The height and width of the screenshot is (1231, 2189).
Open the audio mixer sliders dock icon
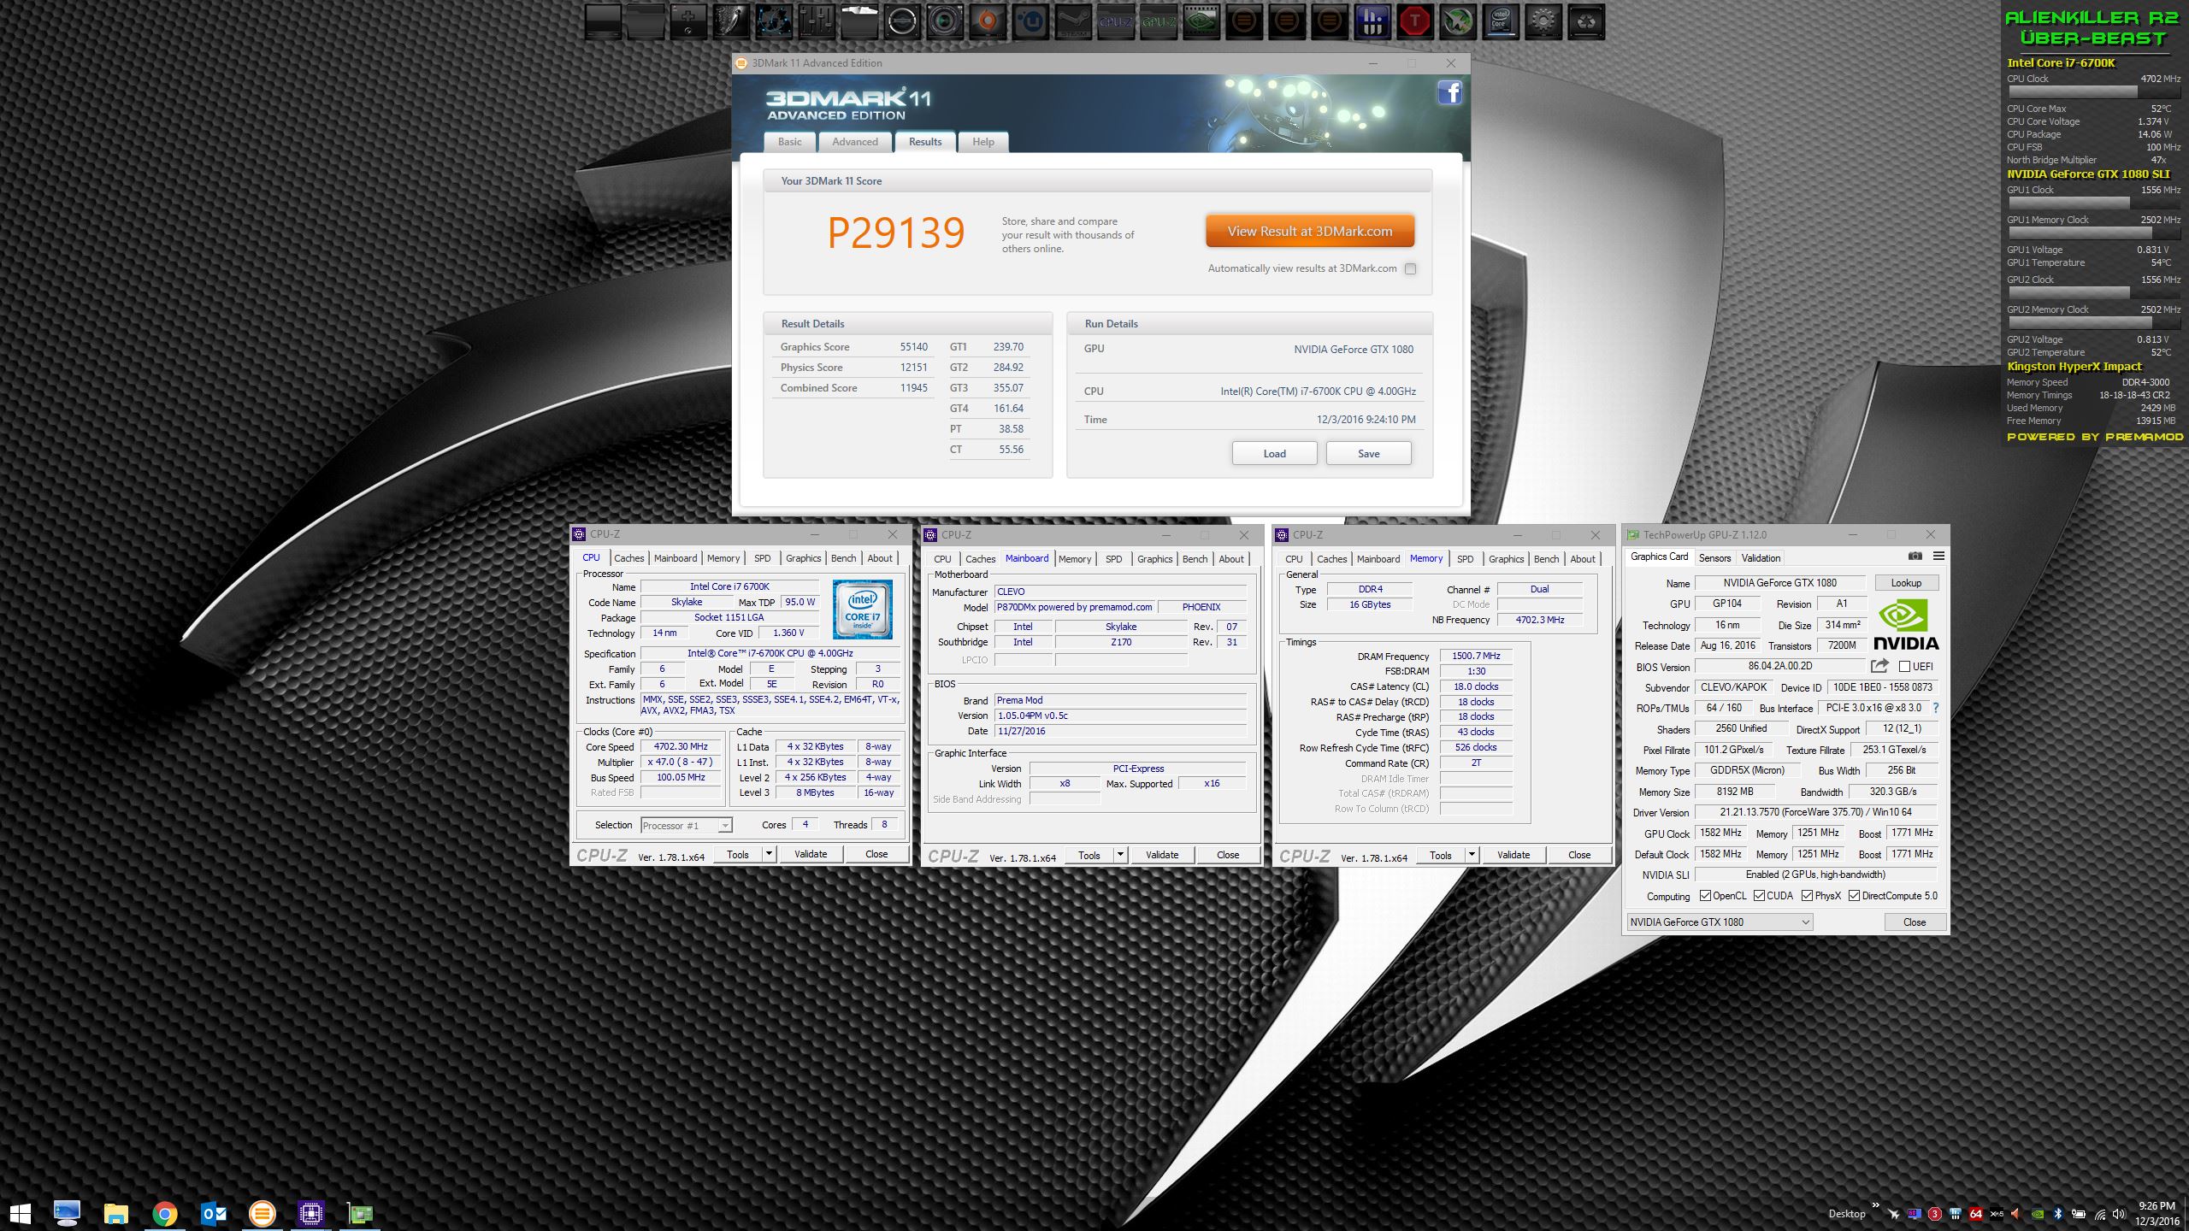coord(817,22)
